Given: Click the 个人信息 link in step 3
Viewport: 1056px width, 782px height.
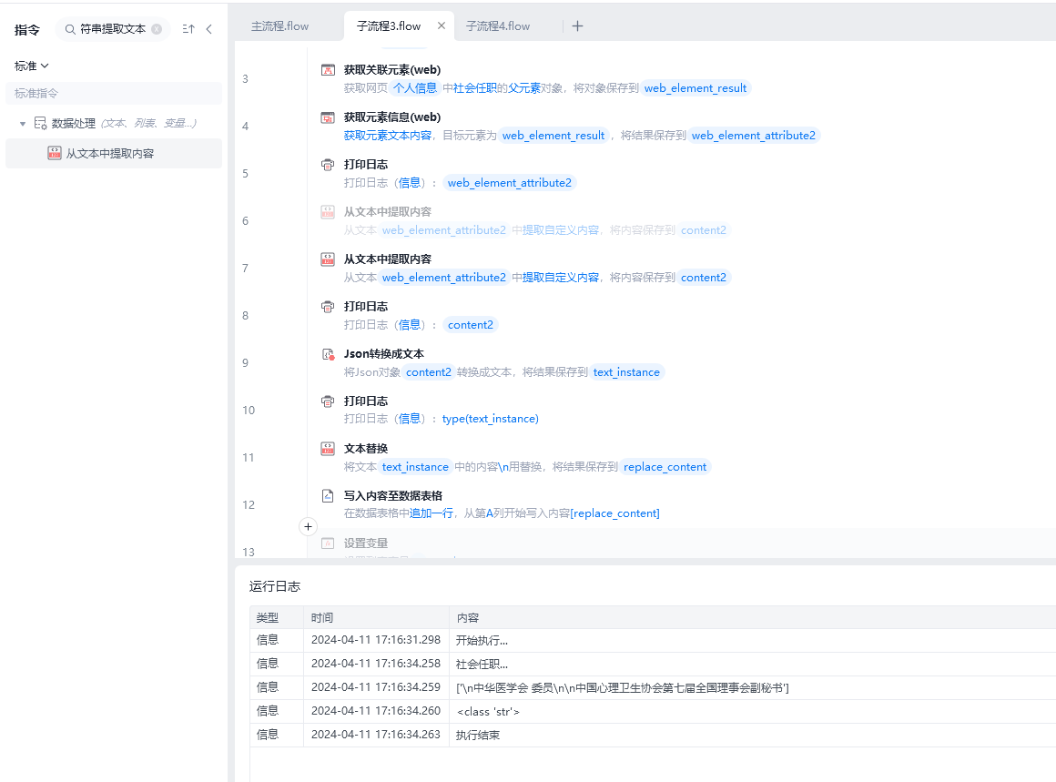Looking at the screenshot, I should click(415, 88).
